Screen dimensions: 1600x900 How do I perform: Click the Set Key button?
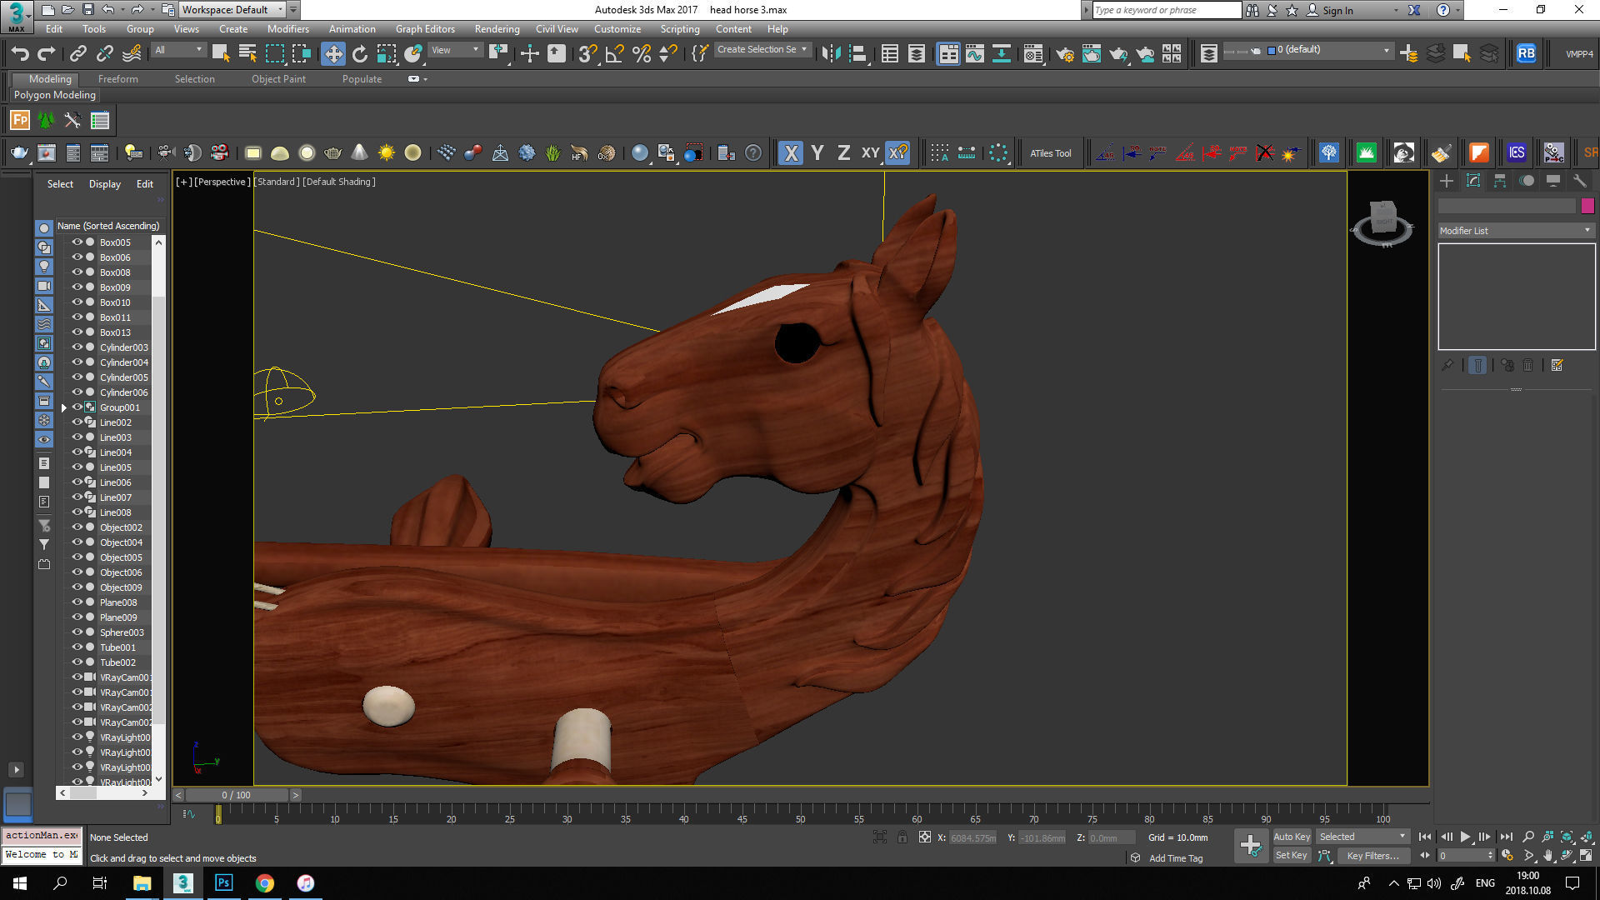click(x=1291, y=856)
